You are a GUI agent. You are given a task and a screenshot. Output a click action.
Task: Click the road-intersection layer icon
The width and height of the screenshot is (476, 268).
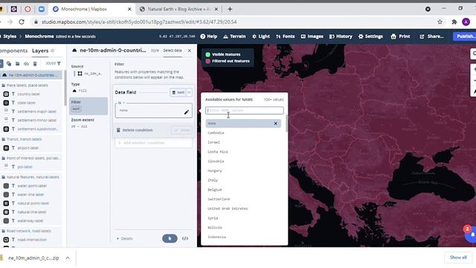[x=6, y=240]
